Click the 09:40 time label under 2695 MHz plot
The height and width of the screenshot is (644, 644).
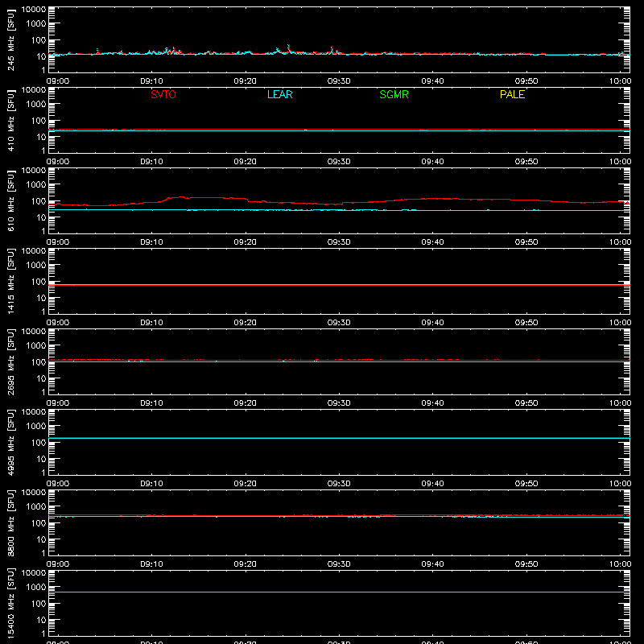(x=432, y=403)
